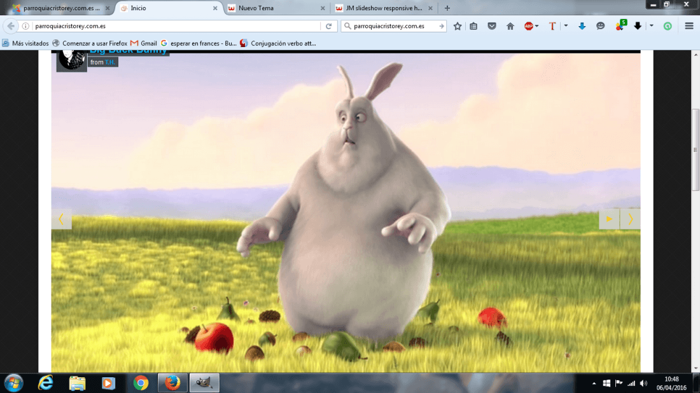The height and width of the screenshot is (393, 700).
Task: Open Windows Explorer folder in taskbar
Action: click(x=77, y=383)
